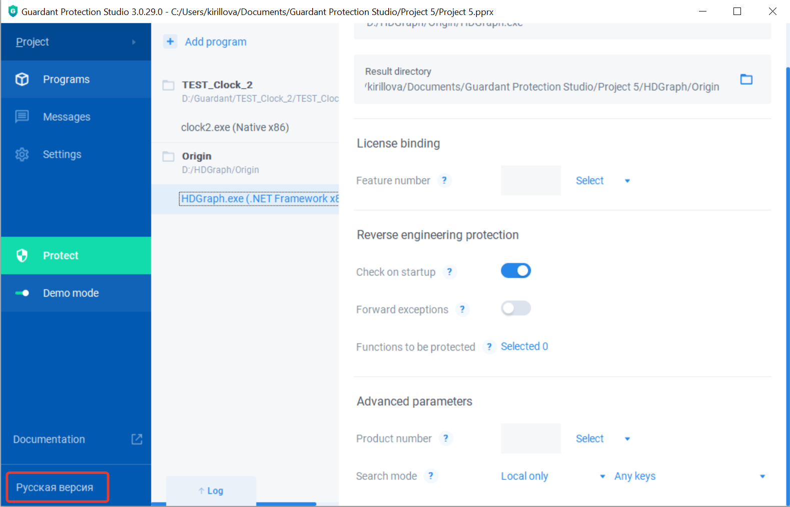Select clock2.exe (Native x86) program
This screenshot has width=790, height=507.
click(235, 127)
